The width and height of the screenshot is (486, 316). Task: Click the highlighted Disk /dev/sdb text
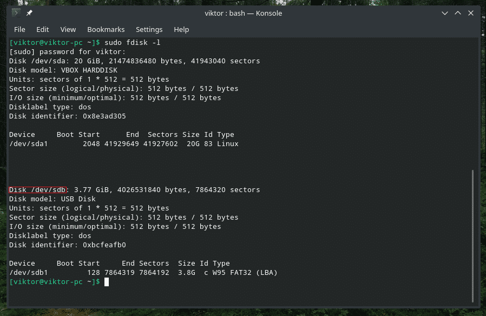(x=38, y=189)
